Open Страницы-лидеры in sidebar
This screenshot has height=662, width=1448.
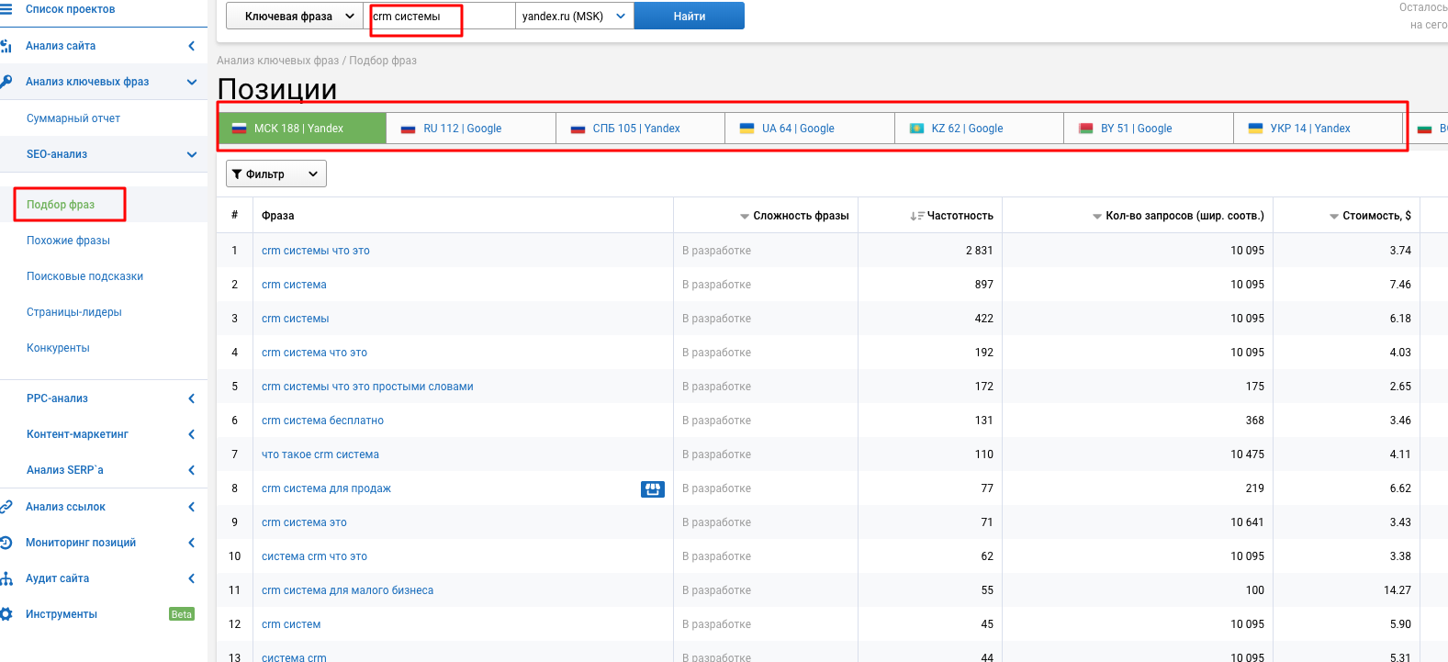(x=74, y=312)
